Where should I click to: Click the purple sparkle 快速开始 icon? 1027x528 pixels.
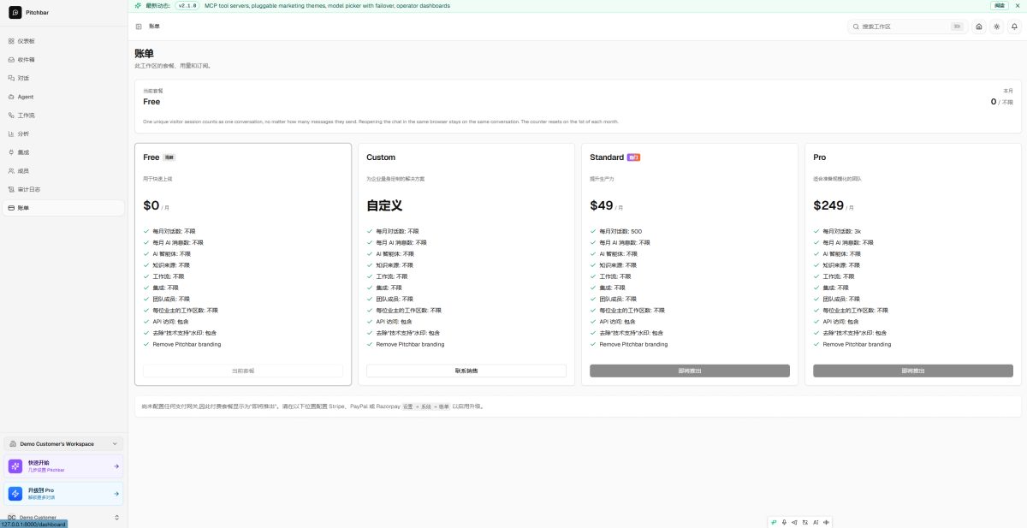pos(15,466)
